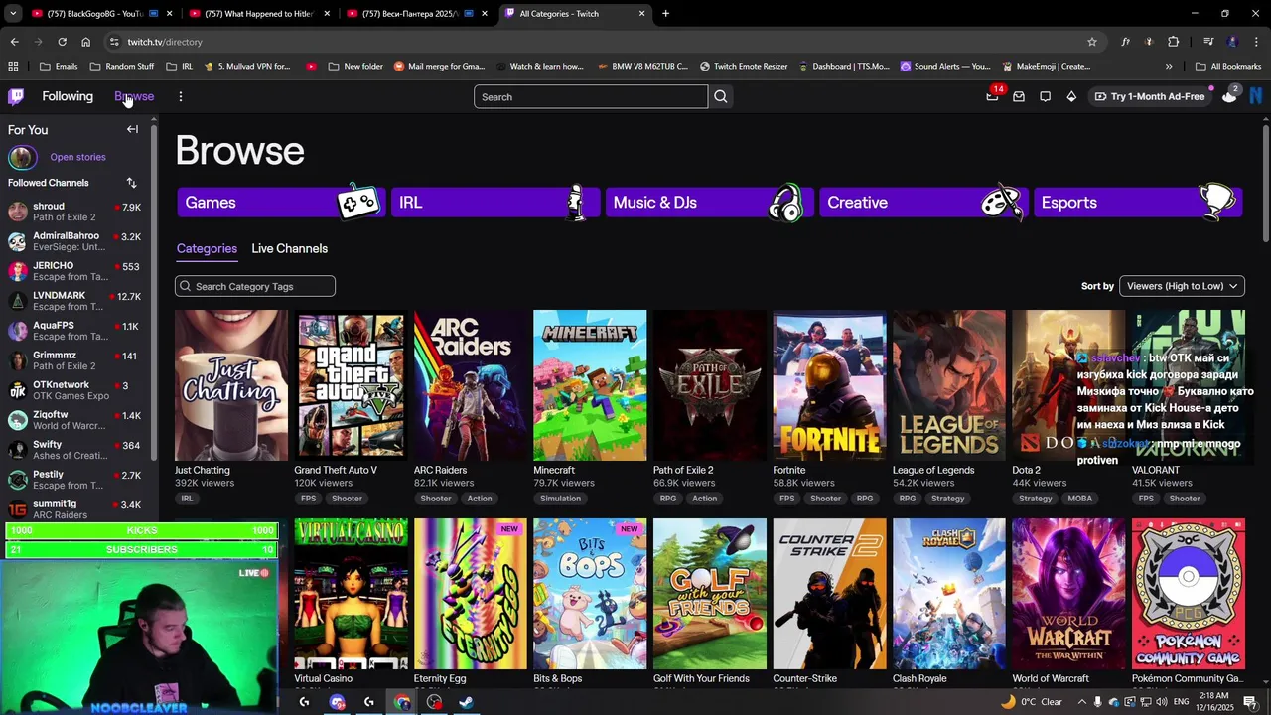Focus the Twitch search field
This screenshot has width=1271, height=715.
(x=591, y=96)
